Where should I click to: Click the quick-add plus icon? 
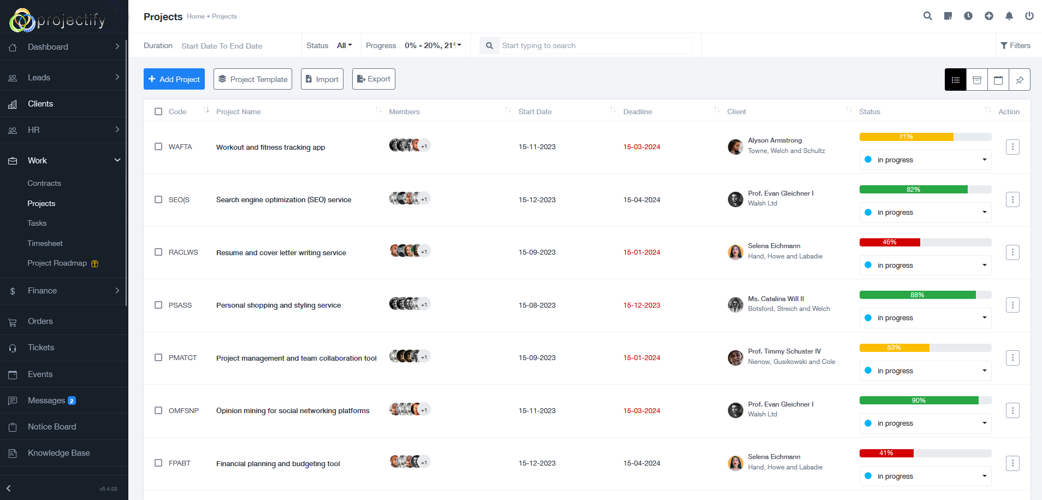tap(988, 16)
